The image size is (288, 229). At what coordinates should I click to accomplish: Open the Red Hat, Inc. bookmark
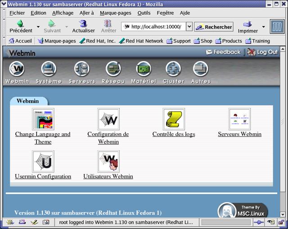pos(97,41)
